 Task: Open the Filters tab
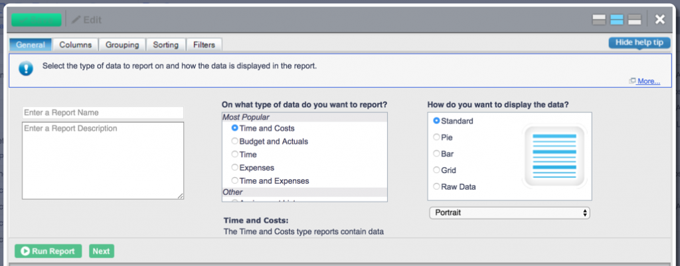tap(205, 44)
